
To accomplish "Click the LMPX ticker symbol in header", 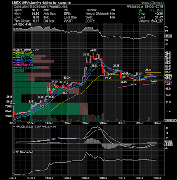I will click(16, 3).
